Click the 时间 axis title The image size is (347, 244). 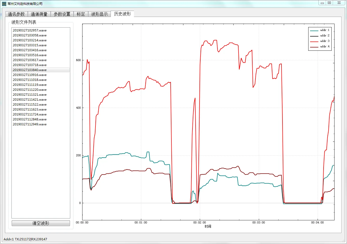point(208,226)
